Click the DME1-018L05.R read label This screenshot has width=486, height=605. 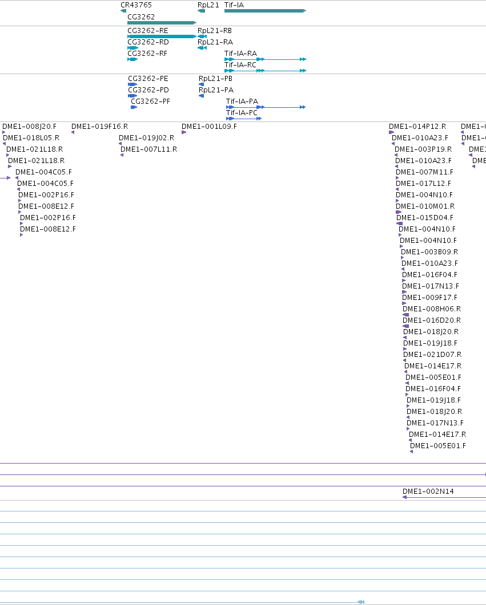pos(31,138)
